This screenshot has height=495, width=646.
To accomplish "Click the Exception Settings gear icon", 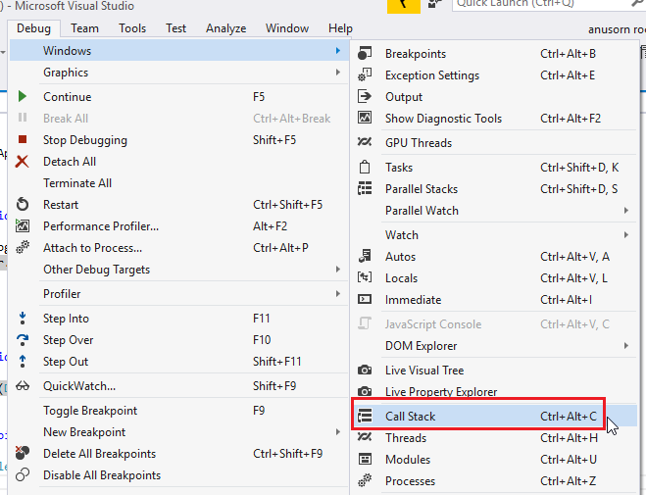I will (x=365, y=74).
